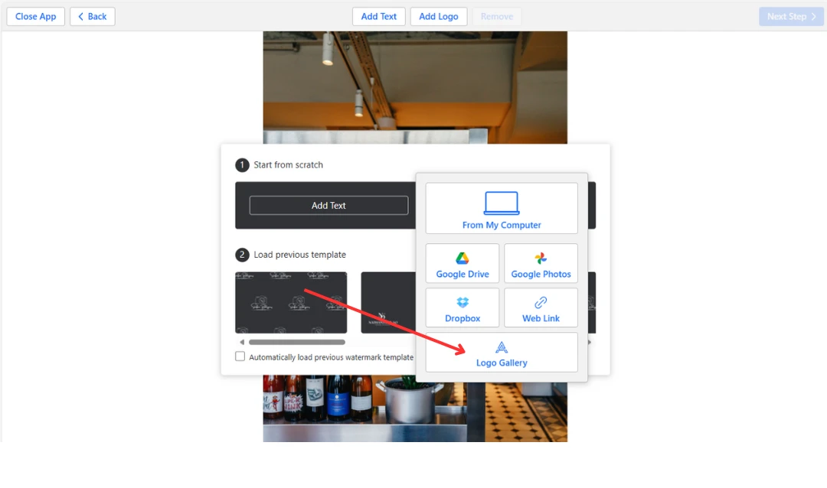Click the Close App button
The width and height of the screenshot is (827, 488).
36,16
